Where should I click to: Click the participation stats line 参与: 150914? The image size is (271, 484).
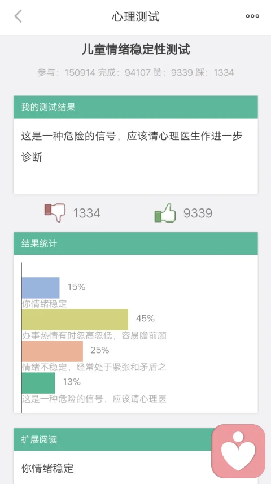point(135,72)
